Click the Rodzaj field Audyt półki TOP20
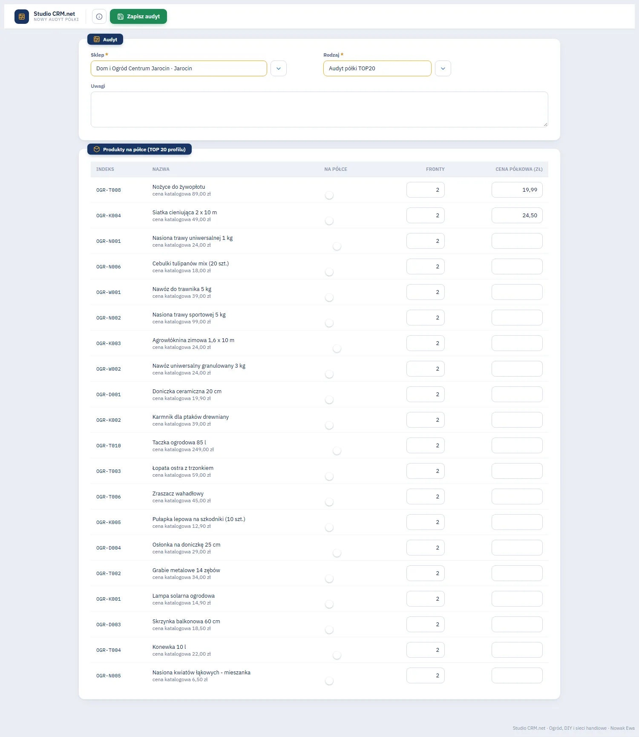Screen dimensions: 639x737 377,68
